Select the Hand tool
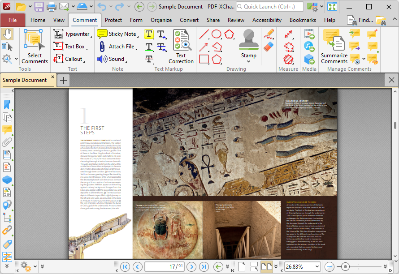Viewport: 399px width, 274px height. 7,34
